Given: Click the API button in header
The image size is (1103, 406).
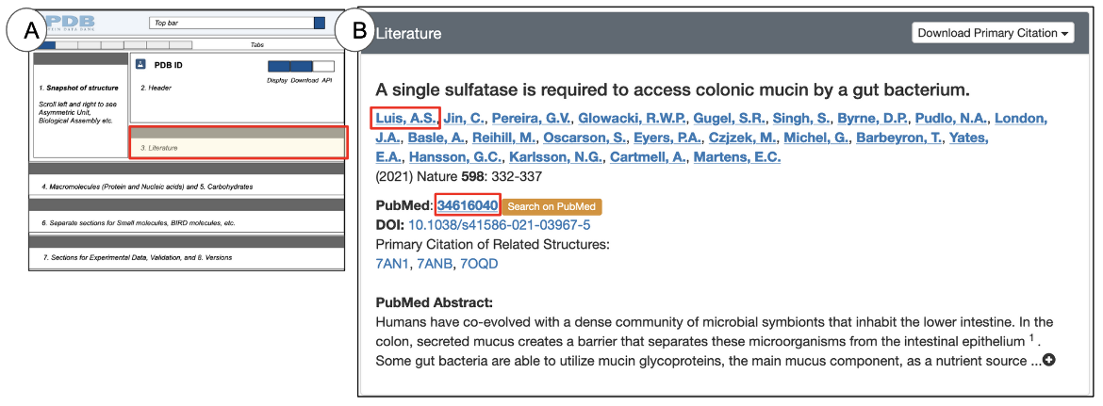Looking at the screenshot, I should click(x=324, y=67).
